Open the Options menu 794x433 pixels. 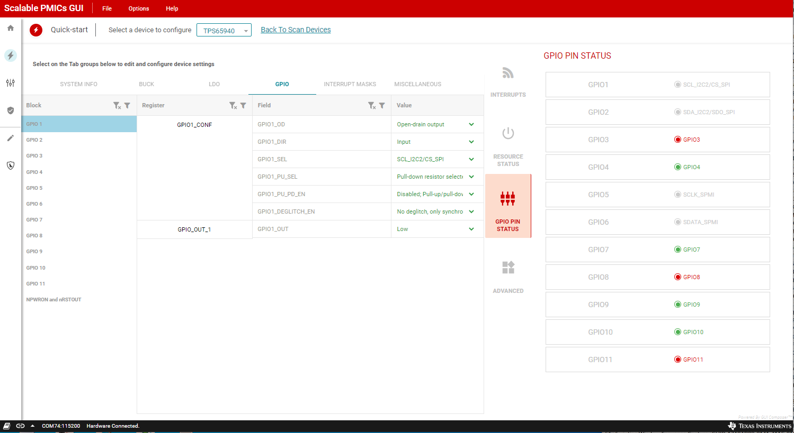138,8
